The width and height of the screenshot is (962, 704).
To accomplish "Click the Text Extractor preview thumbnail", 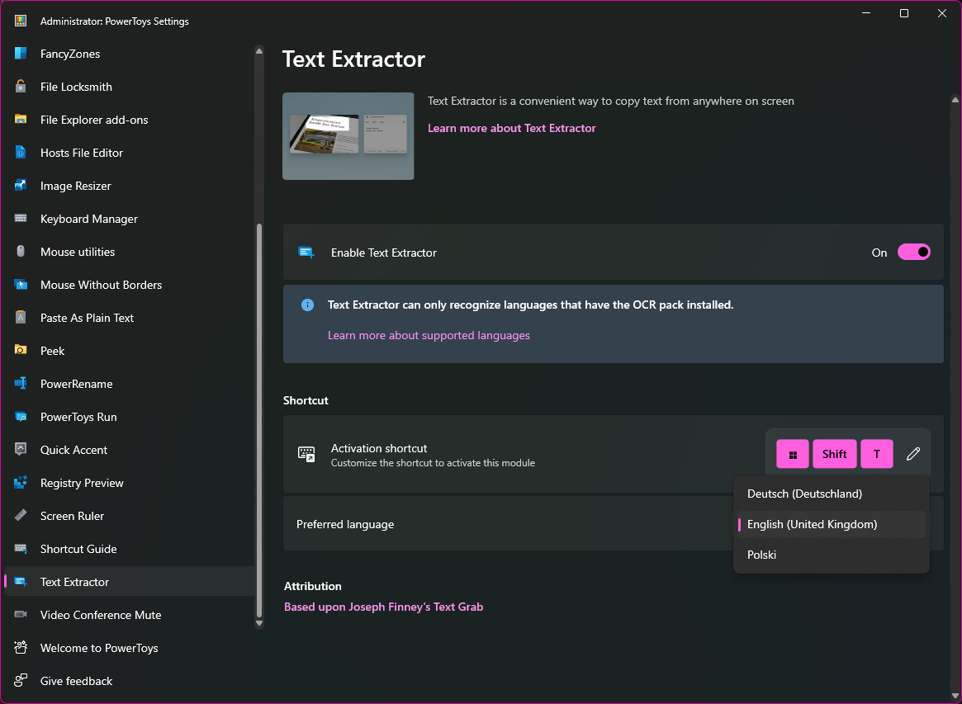I will (x=348, y=136).
